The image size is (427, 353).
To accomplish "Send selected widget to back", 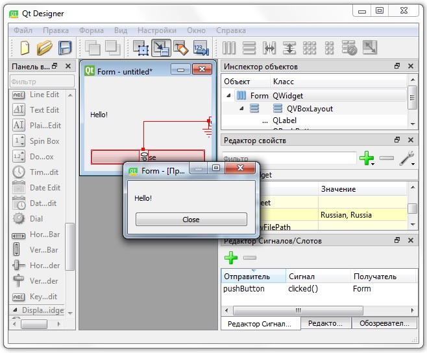I will pyautogui.click(x=93, y=48).
